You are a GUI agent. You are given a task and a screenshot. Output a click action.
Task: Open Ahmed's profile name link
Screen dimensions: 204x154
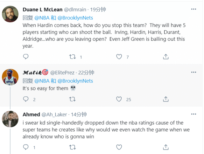32,115
